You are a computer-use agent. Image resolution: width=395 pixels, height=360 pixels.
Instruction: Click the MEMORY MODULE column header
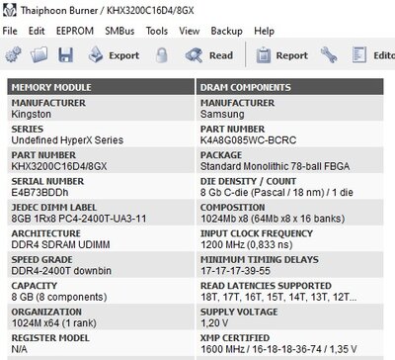coord(101,87)
